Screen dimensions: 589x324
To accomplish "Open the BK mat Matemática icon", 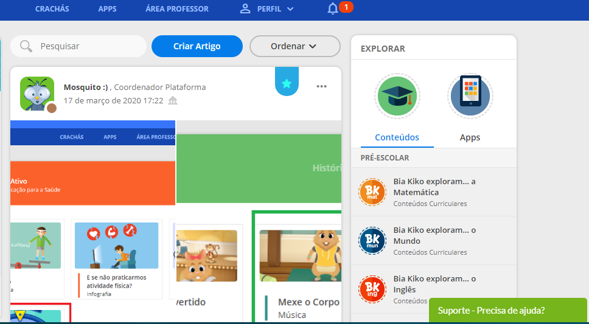I will coord(372,192).
